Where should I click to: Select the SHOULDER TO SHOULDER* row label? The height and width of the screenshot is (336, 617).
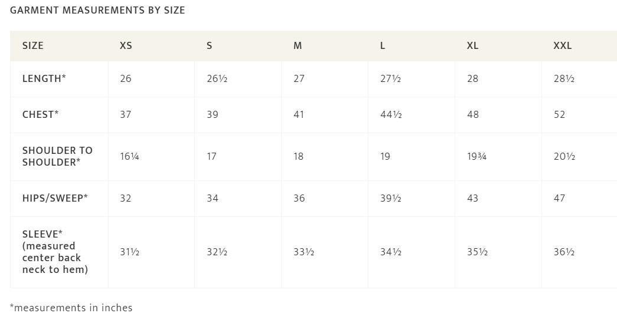point(57,156)
